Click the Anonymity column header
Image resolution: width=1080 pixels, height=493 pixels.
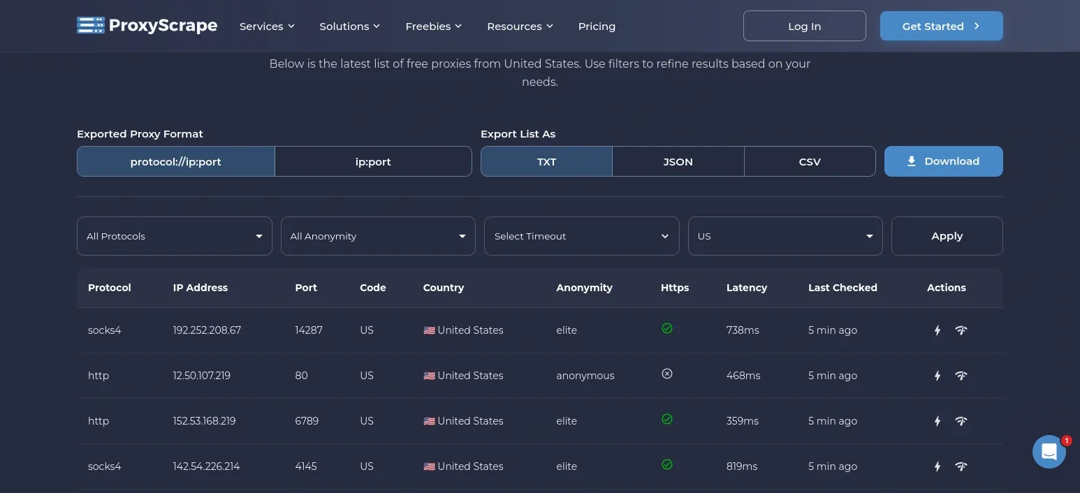click(x=584, y=288)
